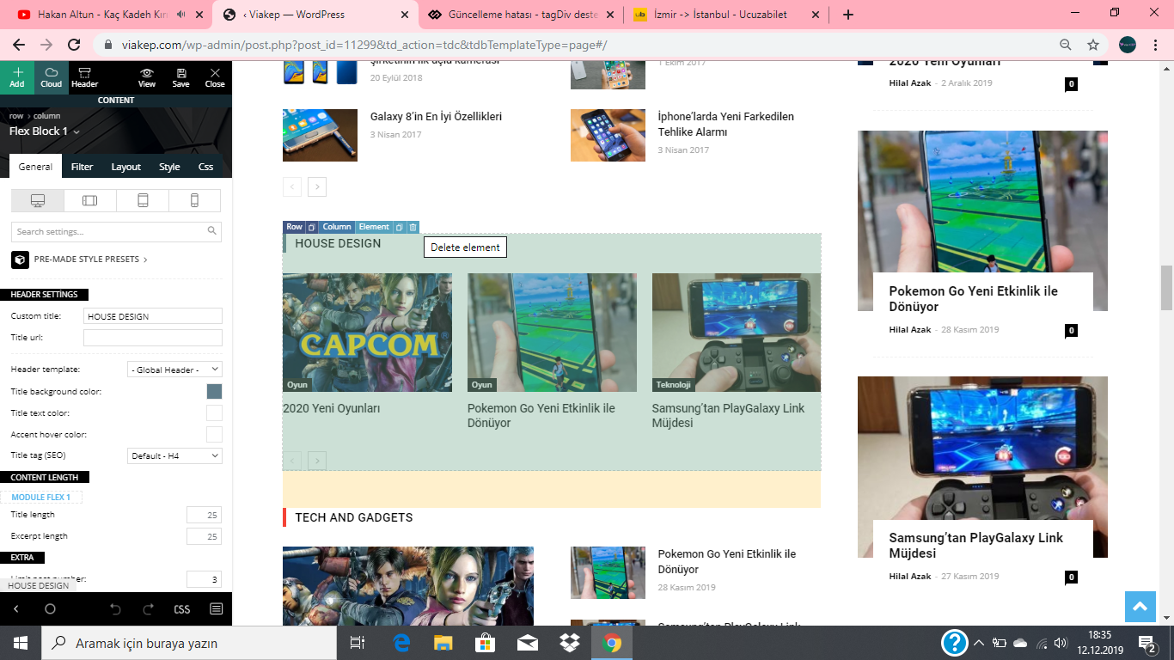This screenshot has height=660, width=1174.
Task: Click the Teknoloji category tag
Action: pyautogui.click(x=673, y=385)
